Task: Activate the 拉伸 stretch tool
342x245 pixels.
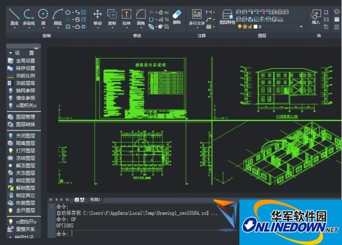Action: click(127, 17)
